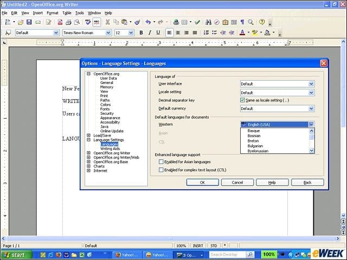This screenshot has width=347, height=260.
Task: Confirm the Options dialog with OK
Action: [202, 183]
